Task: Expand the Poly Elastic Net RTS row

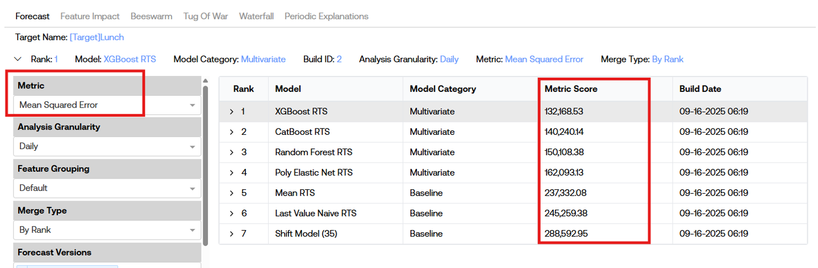Action: pos(231,173)
